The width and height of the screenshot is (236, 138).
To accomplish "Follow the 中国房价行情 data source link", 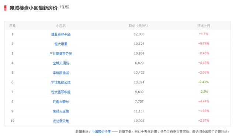I will click(101, 132).
